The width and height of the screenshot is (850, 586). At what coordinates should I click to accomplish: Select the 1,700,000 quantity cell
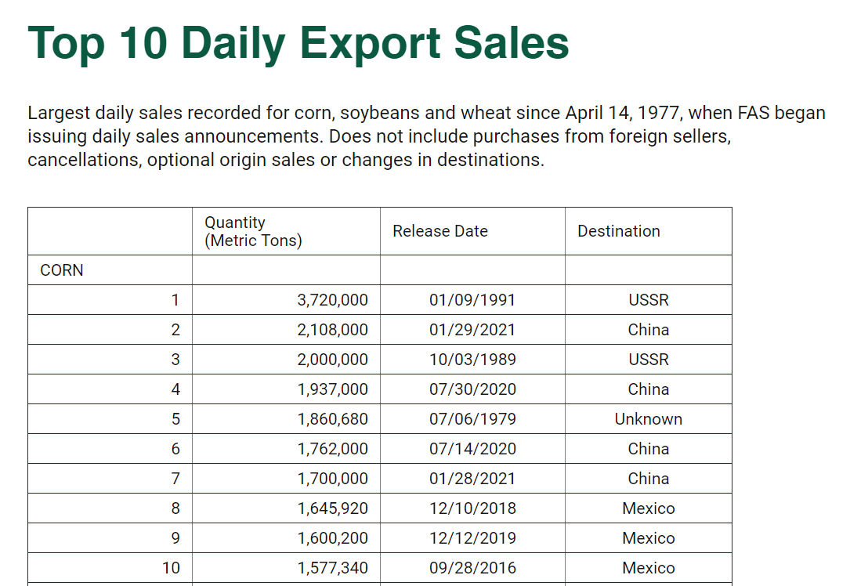point(332,479)
